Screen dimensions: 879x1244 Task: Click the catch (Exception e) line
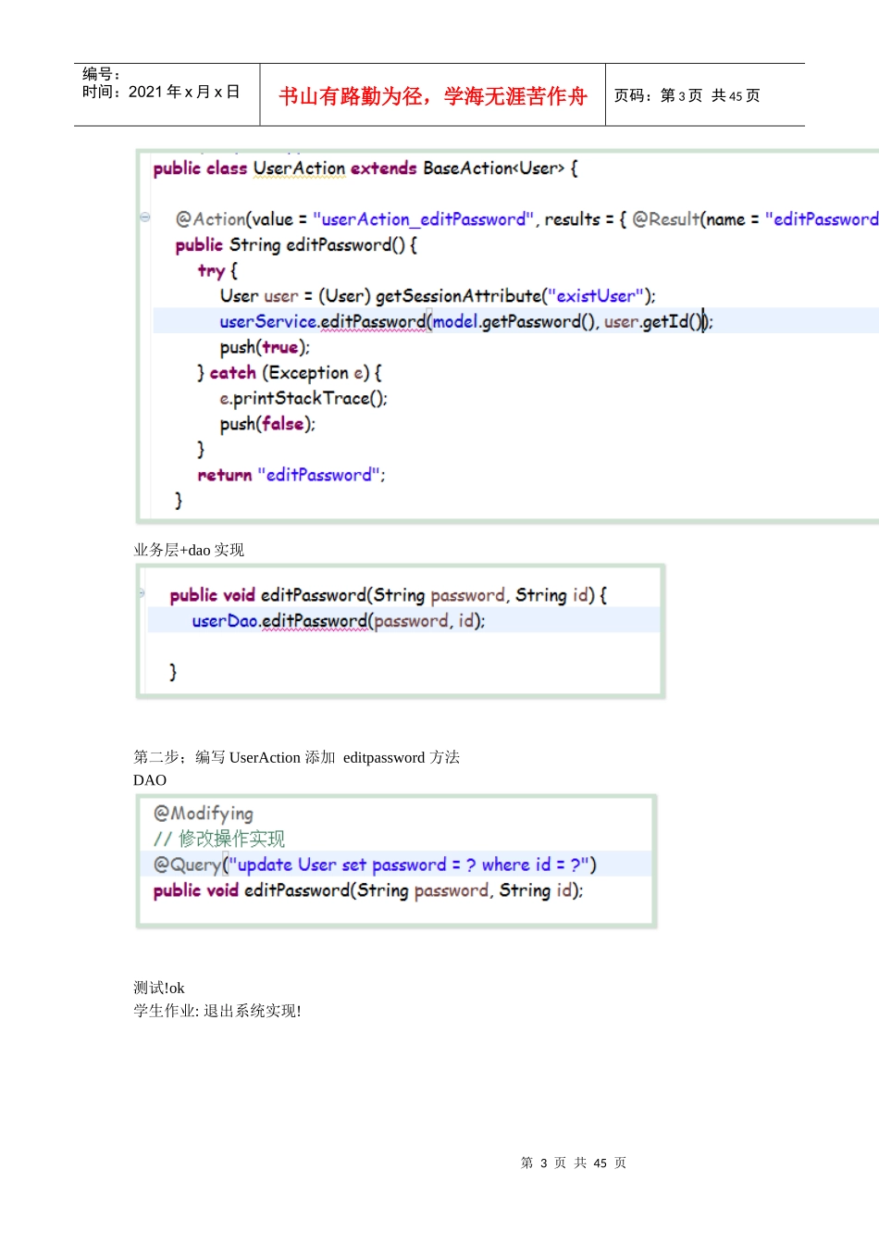pyautogui.click(x=290, y=373)
